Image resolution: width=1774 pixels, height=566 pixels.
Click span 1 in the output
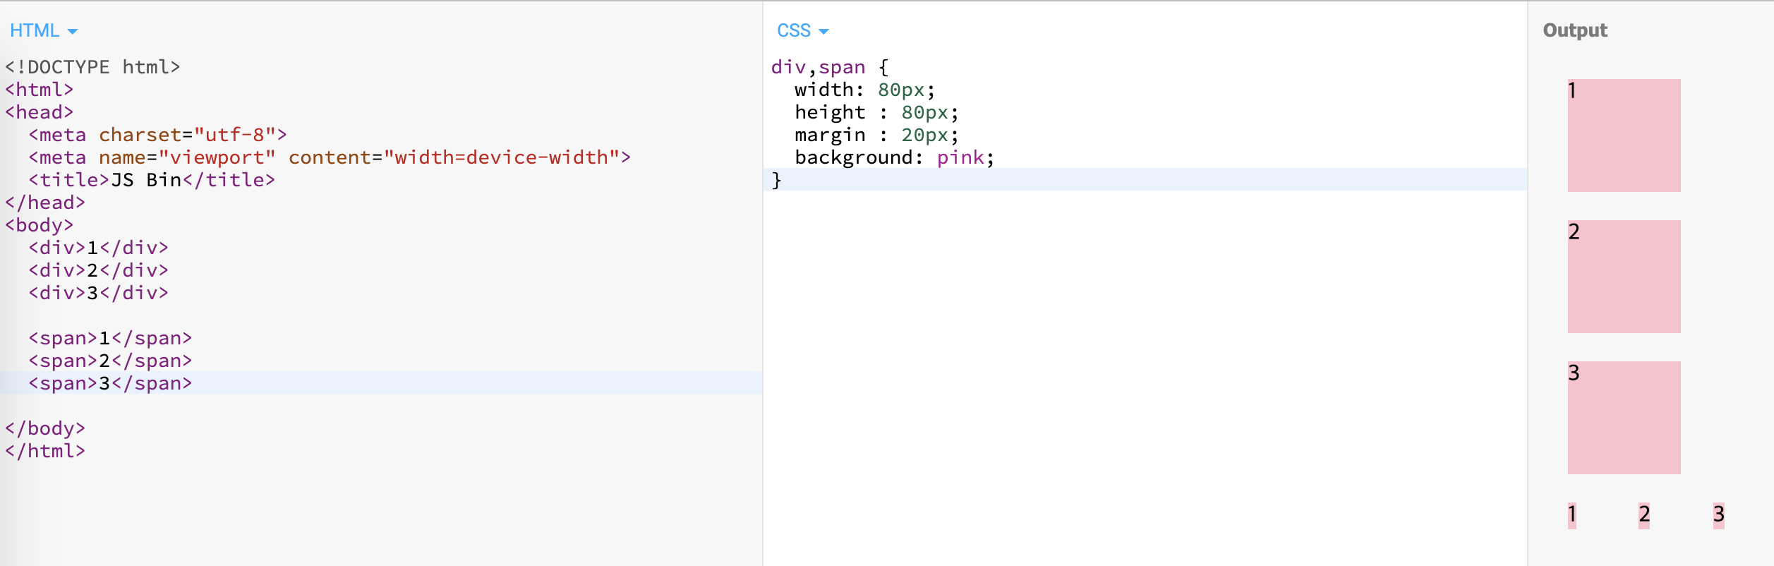coord(1571,515)
